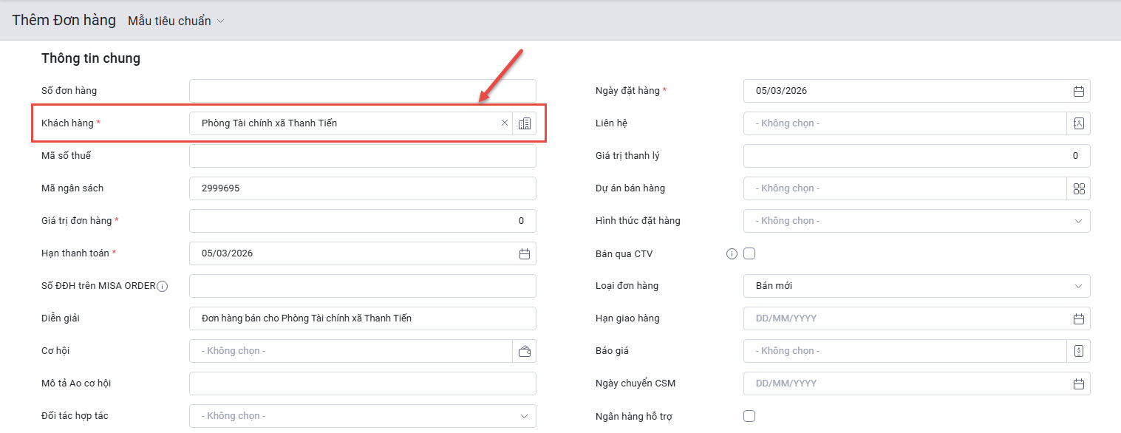Open calendar for Ngày chuyển CSM

[1078, 383]
